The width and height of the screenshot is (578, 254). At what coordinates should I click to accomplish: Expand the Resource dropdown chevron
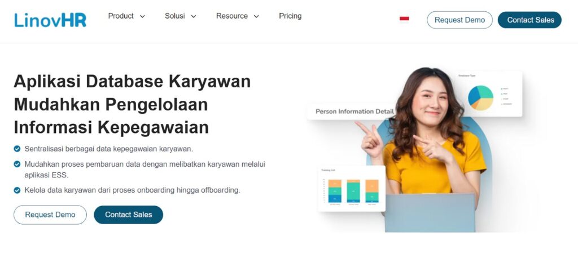257,16
